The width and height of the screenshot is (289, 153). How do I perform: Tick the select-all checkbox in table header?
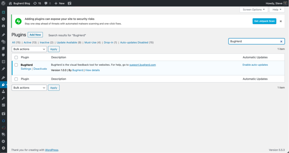click(16, 58)
